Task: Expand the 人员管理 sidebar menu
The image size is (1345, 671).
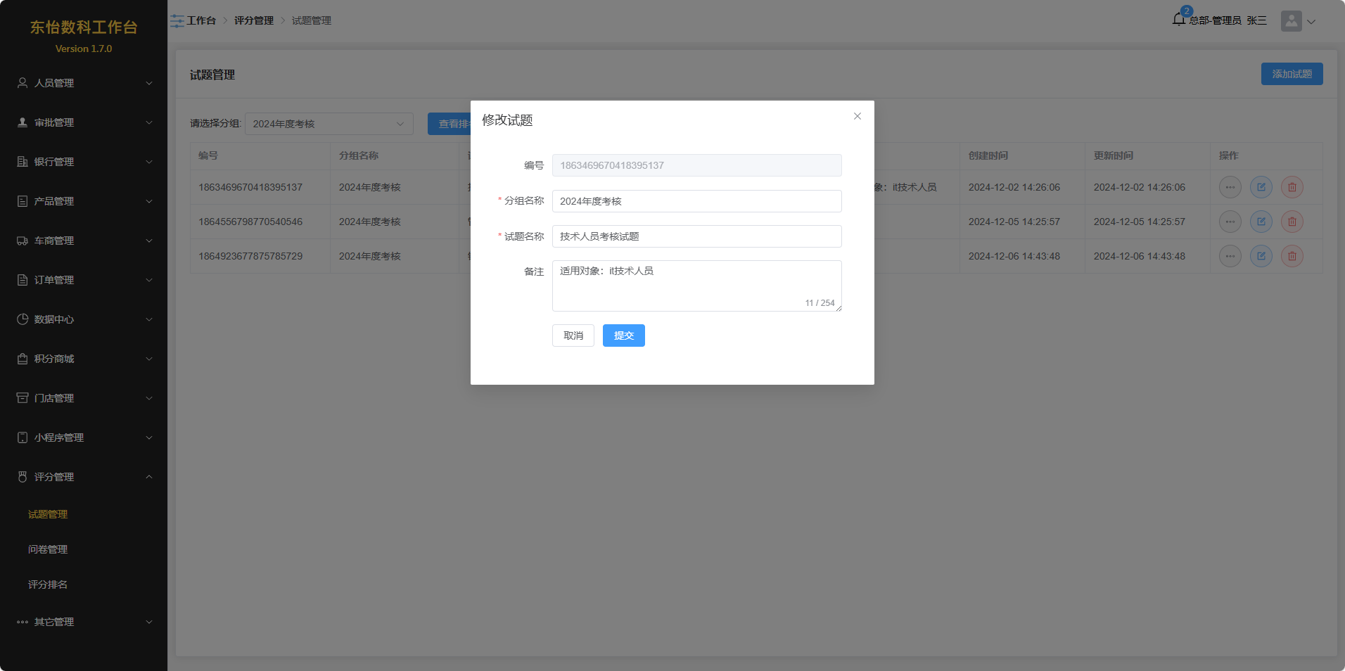Action: point(84,83)
